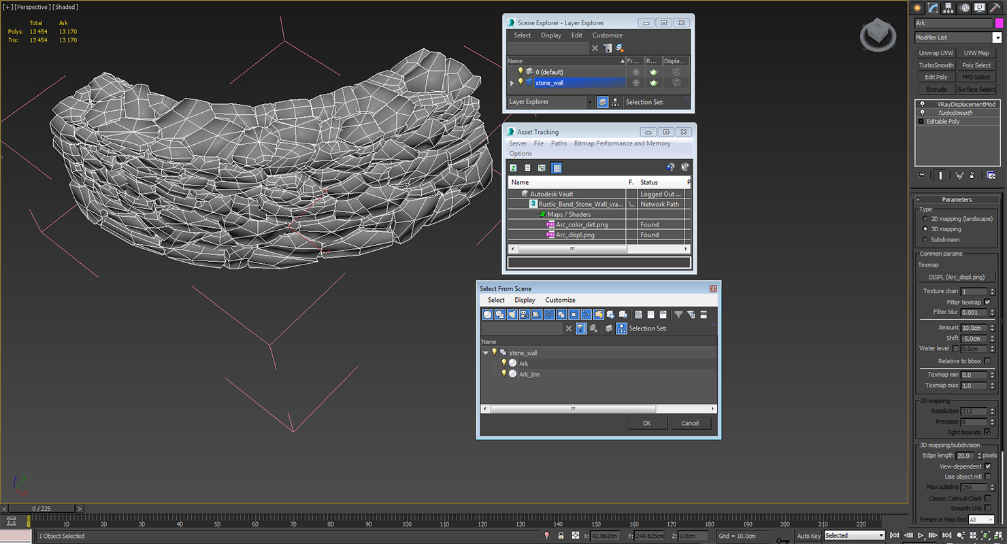Toggle Display Lights filter in Select From Scene

coord(512,314)
